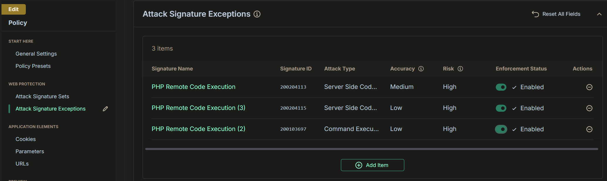Click the Attack Type column header
Screen dimensions: 607x181
pos(339,69)
